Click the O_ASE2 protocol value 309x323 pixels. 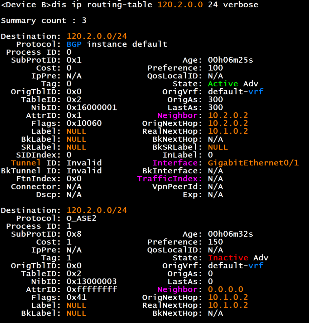[81, 218]
